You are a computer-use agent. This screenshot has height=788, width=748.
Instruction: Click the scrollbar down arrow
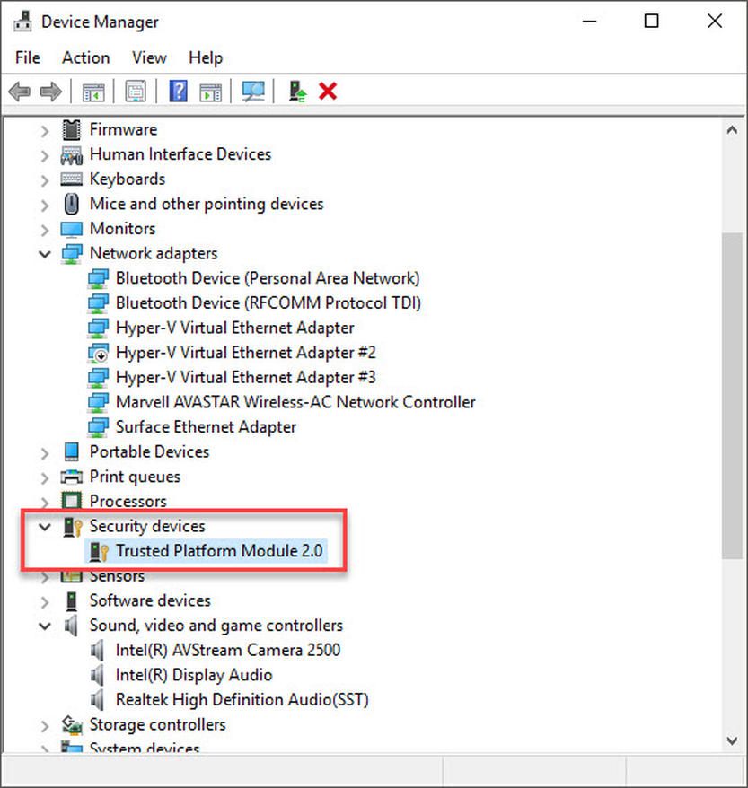point(731,741)
